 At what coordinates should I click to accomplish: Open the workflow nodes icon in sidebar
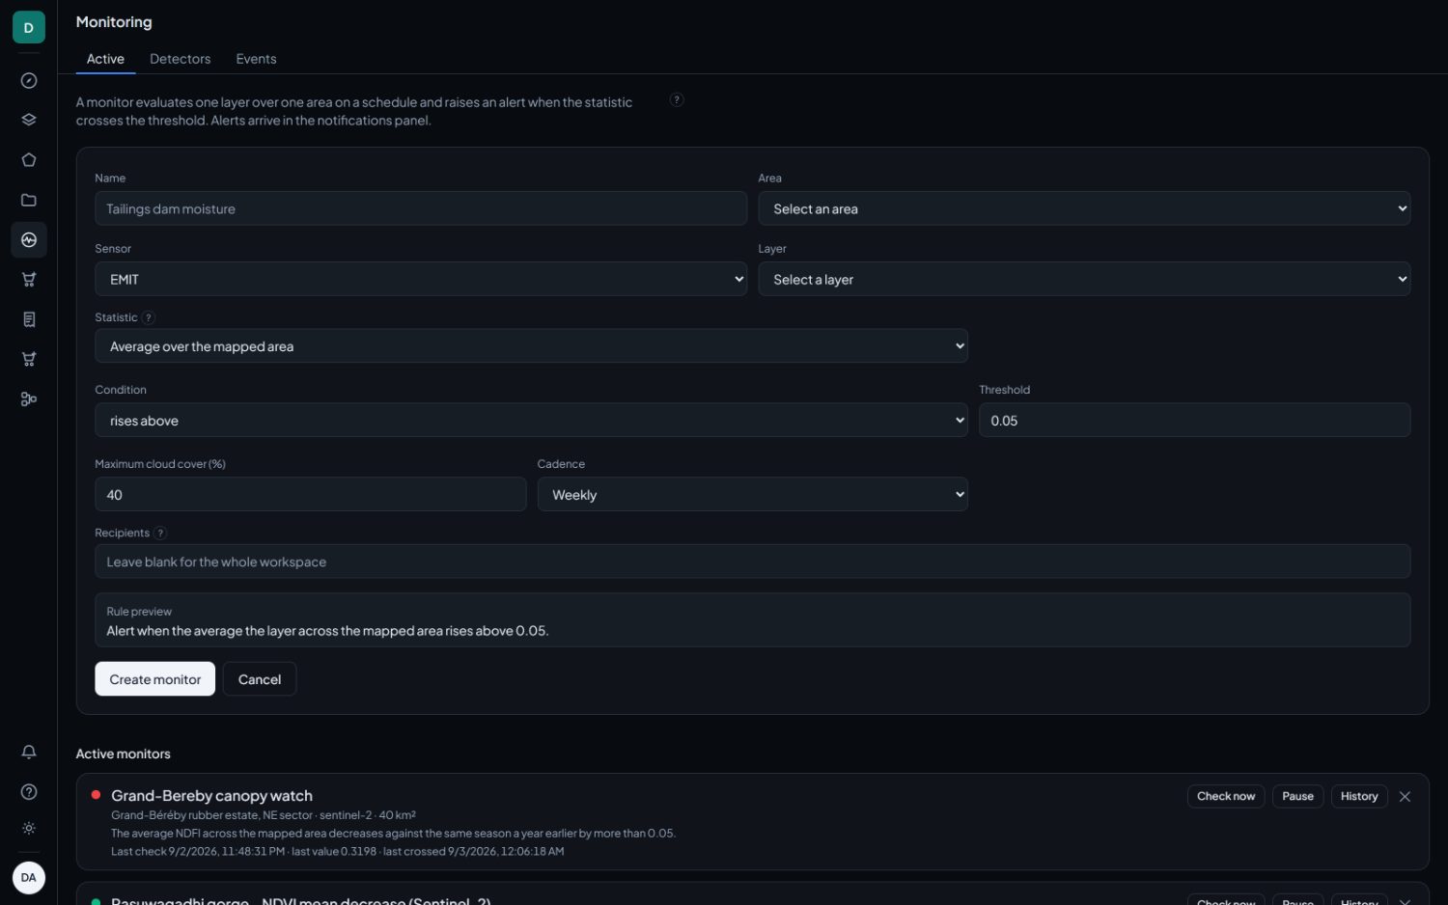pos(29,398)
